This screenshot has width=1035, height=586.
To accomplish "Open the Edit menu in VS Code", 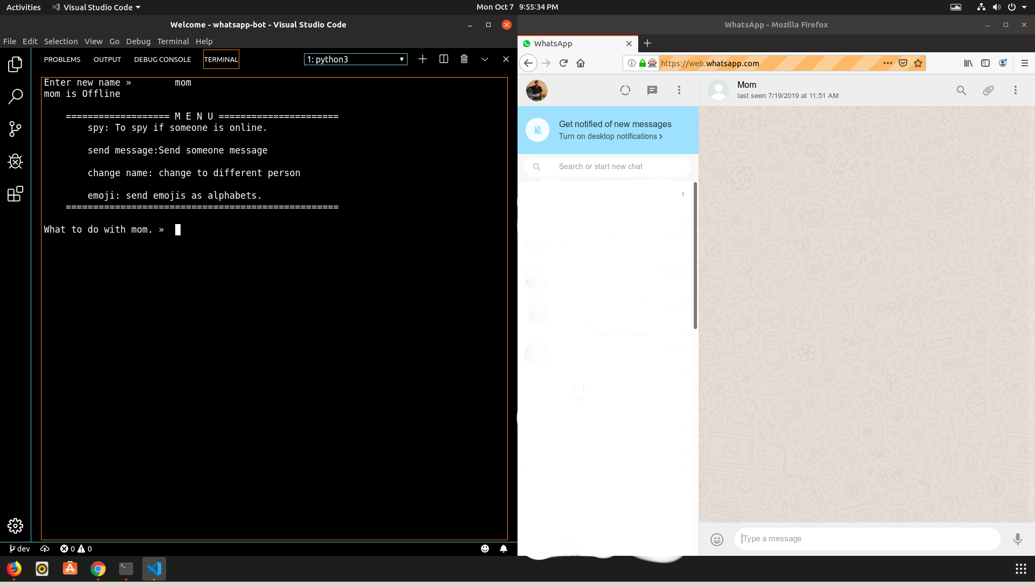I will pos(30,41).
